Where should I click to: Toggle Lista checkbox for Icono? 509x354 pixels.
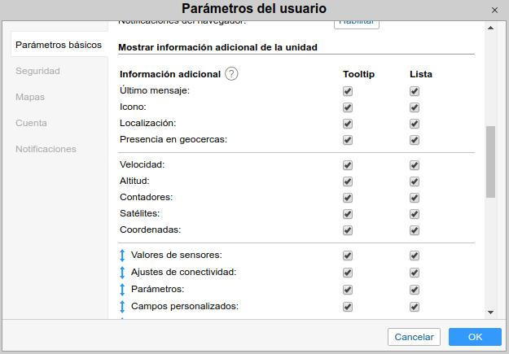point(415,107)
